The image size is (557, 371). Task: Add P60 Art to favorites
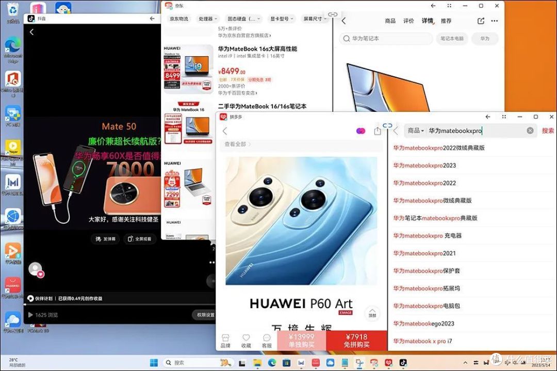(246, 341)
